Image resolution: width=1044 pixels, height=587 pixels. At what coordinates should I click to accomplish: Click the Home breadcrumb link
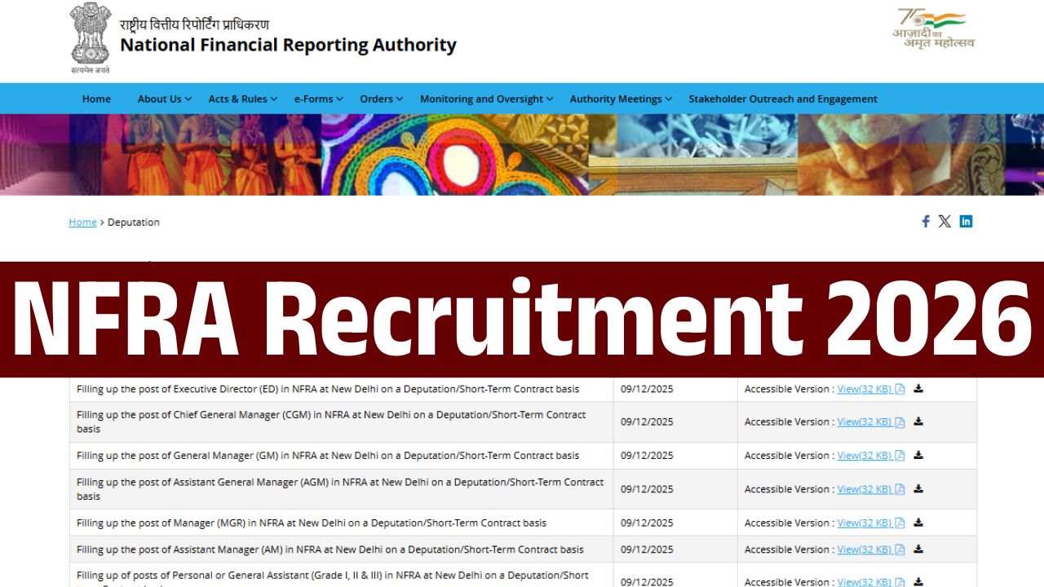[x=82, y=222]
